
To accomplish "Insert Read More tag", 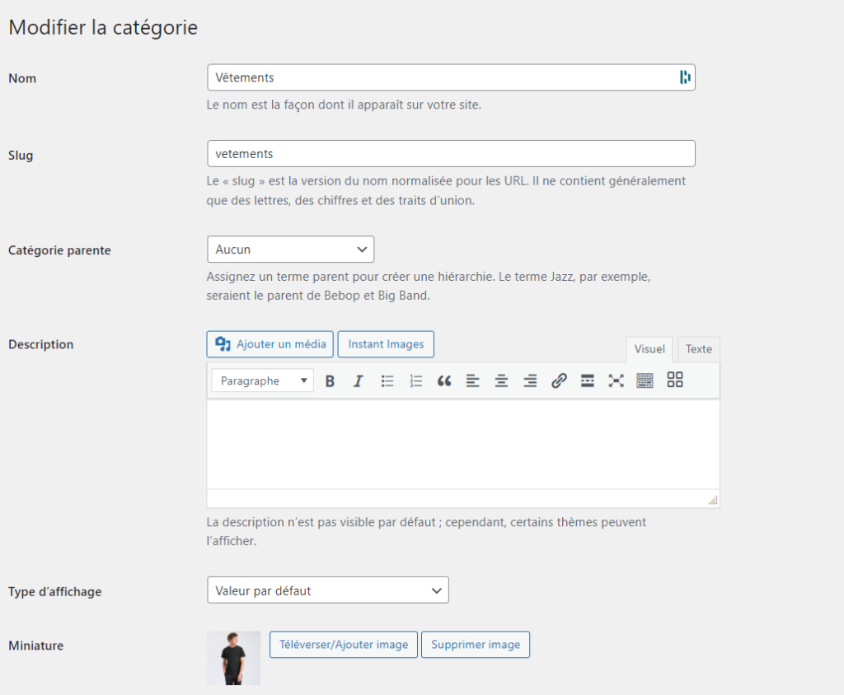I will (587, 381).
